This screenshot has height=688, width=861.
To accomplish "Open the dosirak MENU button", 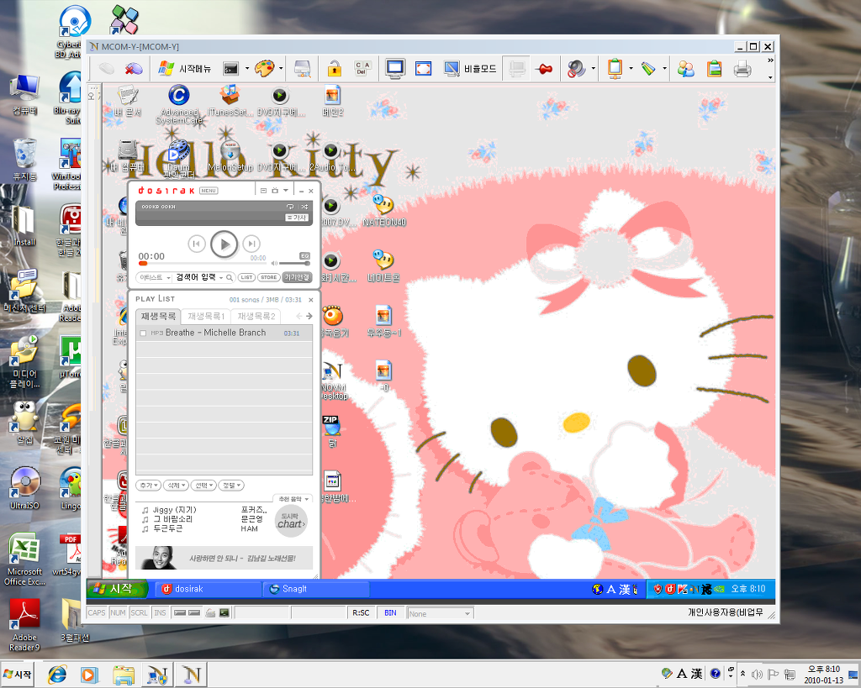I will 209,191.
